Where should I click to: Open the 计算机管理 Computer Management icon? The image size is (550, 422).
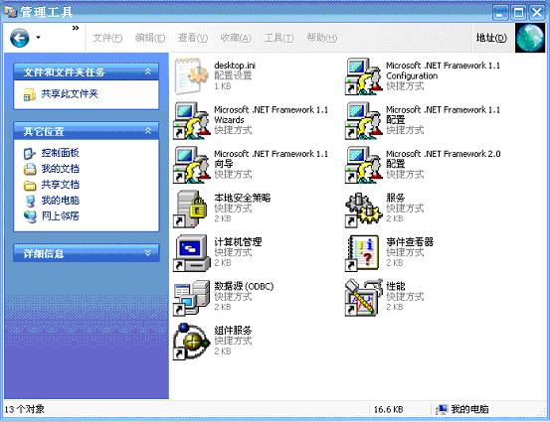pos(191,253)
